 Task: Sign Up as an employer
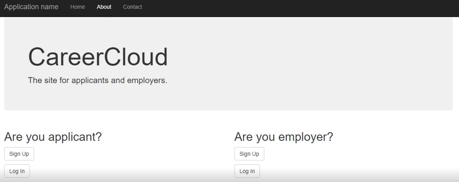click(x=249, y=154)
